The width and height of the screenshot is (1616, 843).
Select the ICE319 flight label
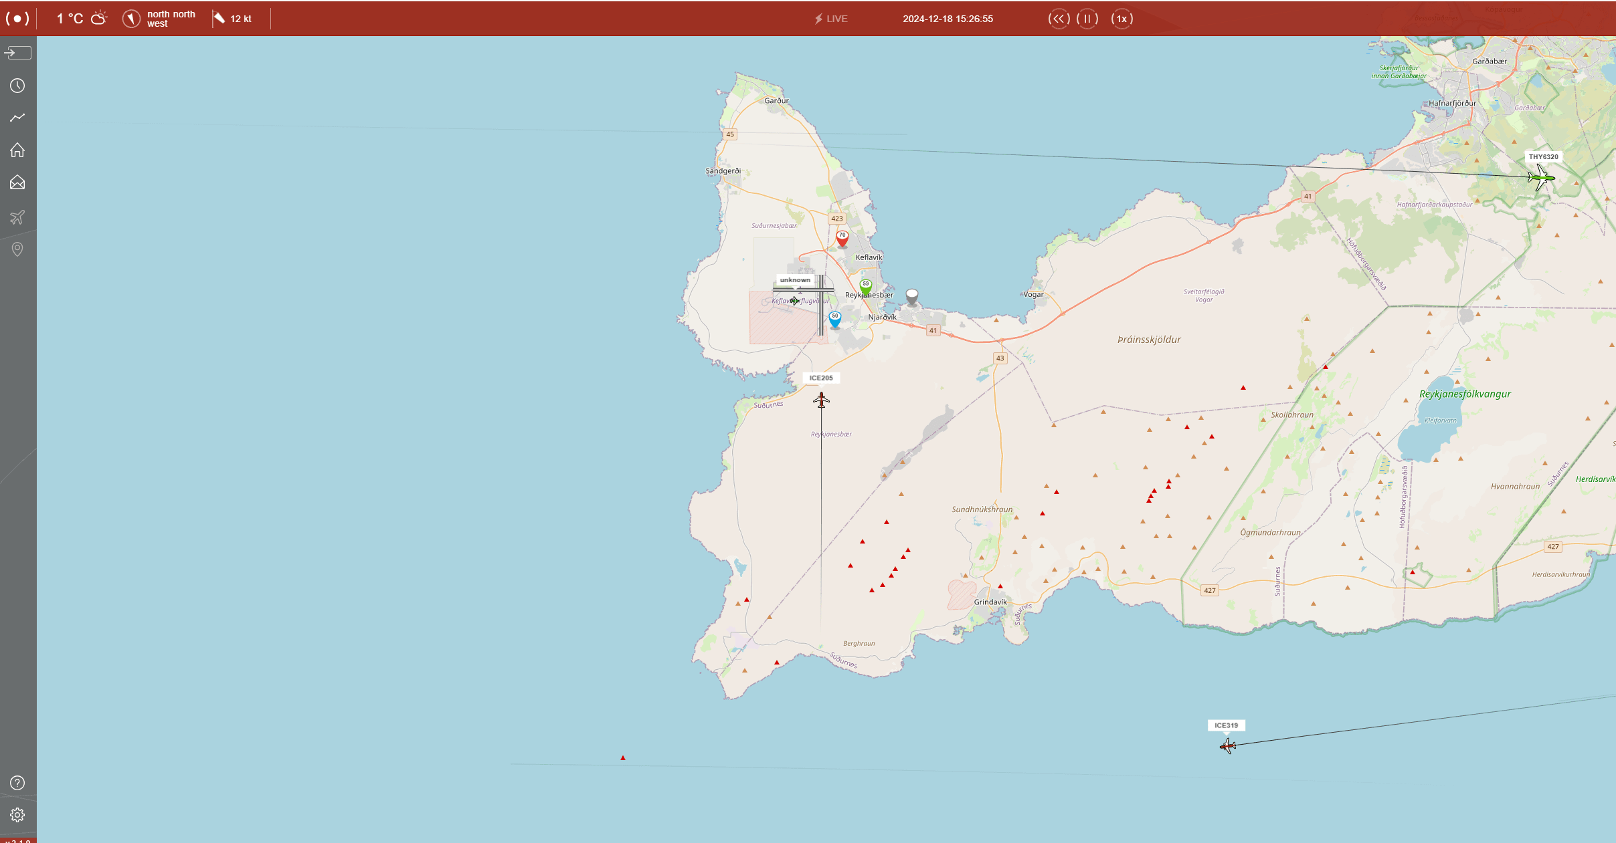(1226, 725)
